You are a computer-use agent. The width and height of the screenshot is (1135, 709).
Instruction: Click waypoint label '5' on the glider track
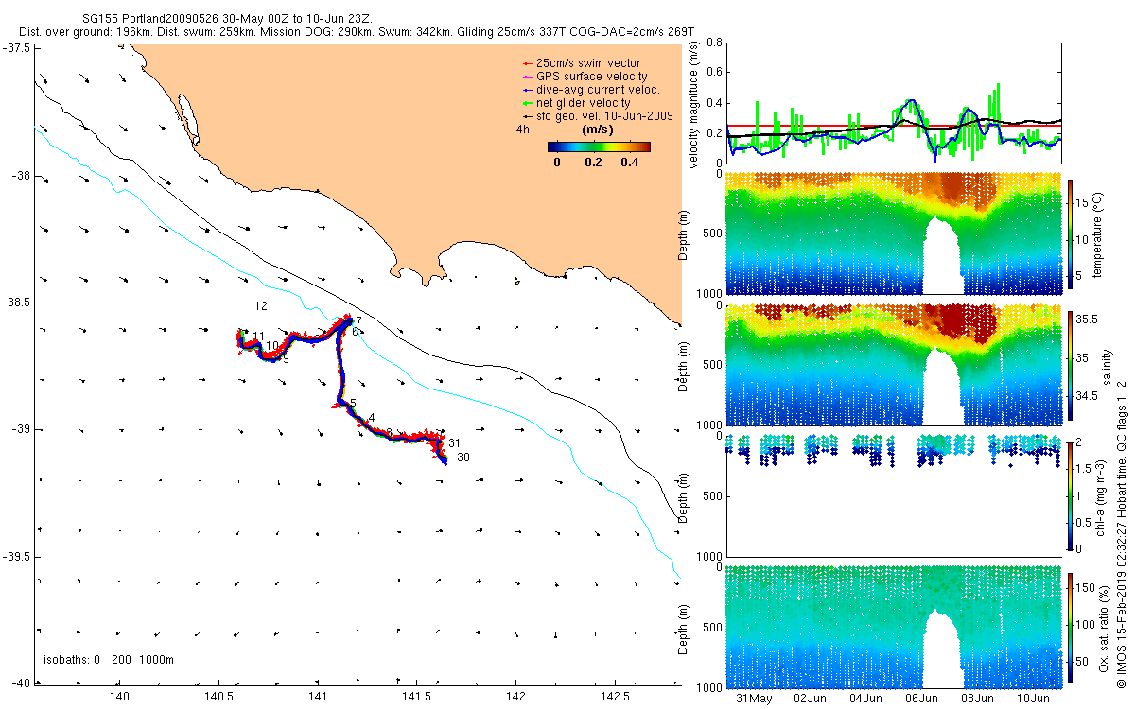(353, 404)
